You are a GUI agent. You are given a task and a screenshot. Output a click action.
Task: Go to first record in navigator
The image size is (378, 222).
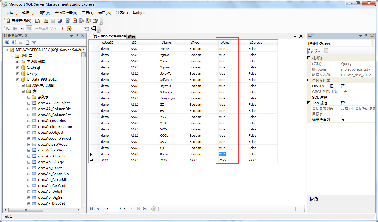coord(92,209)
